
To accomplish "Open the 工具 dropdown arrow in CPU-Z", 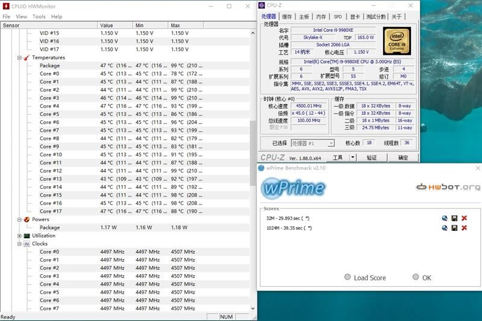I will (x=352, y=157).
